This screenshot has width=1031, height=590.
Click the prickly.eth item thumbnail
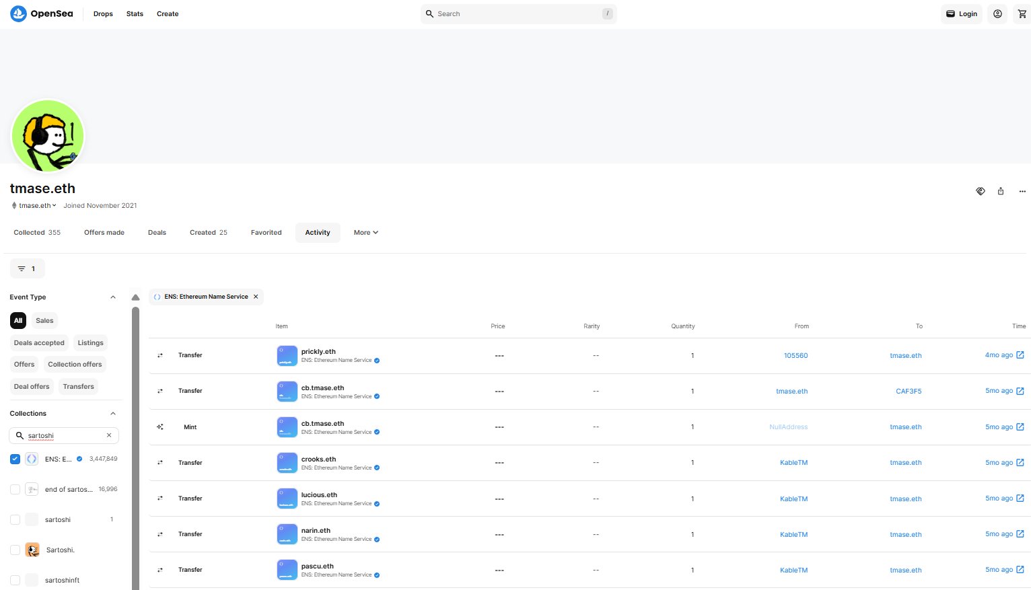pos(287,355)
